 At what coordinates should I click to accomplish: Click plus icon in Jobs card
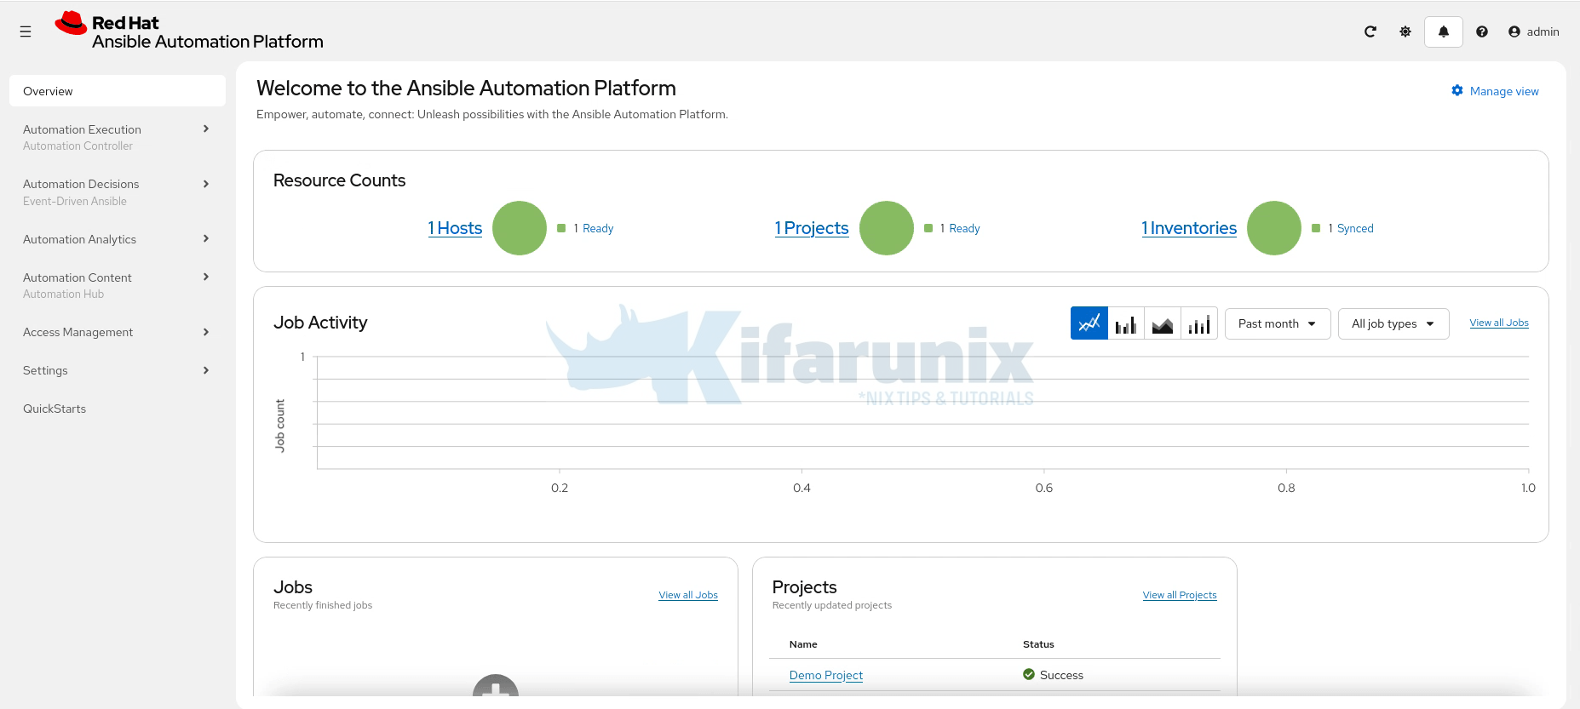point(496,686)
